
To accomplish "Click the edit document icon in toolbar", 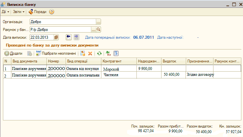I will coord(83,53).
